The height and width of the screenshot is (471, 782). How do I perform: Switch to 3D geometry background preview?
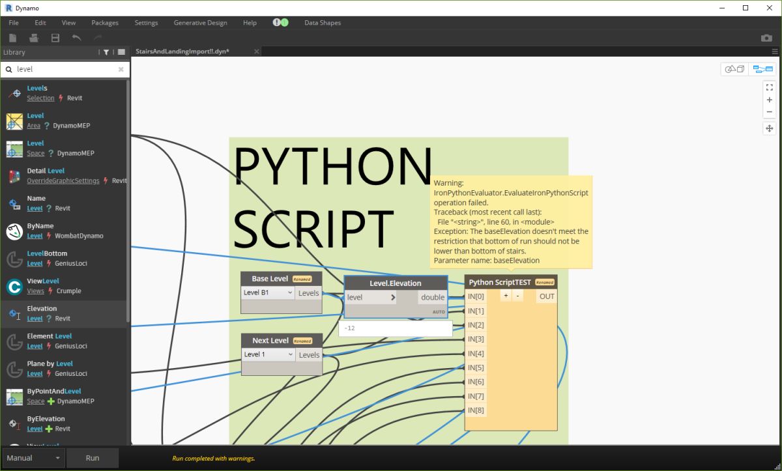(x=735, y=68)
